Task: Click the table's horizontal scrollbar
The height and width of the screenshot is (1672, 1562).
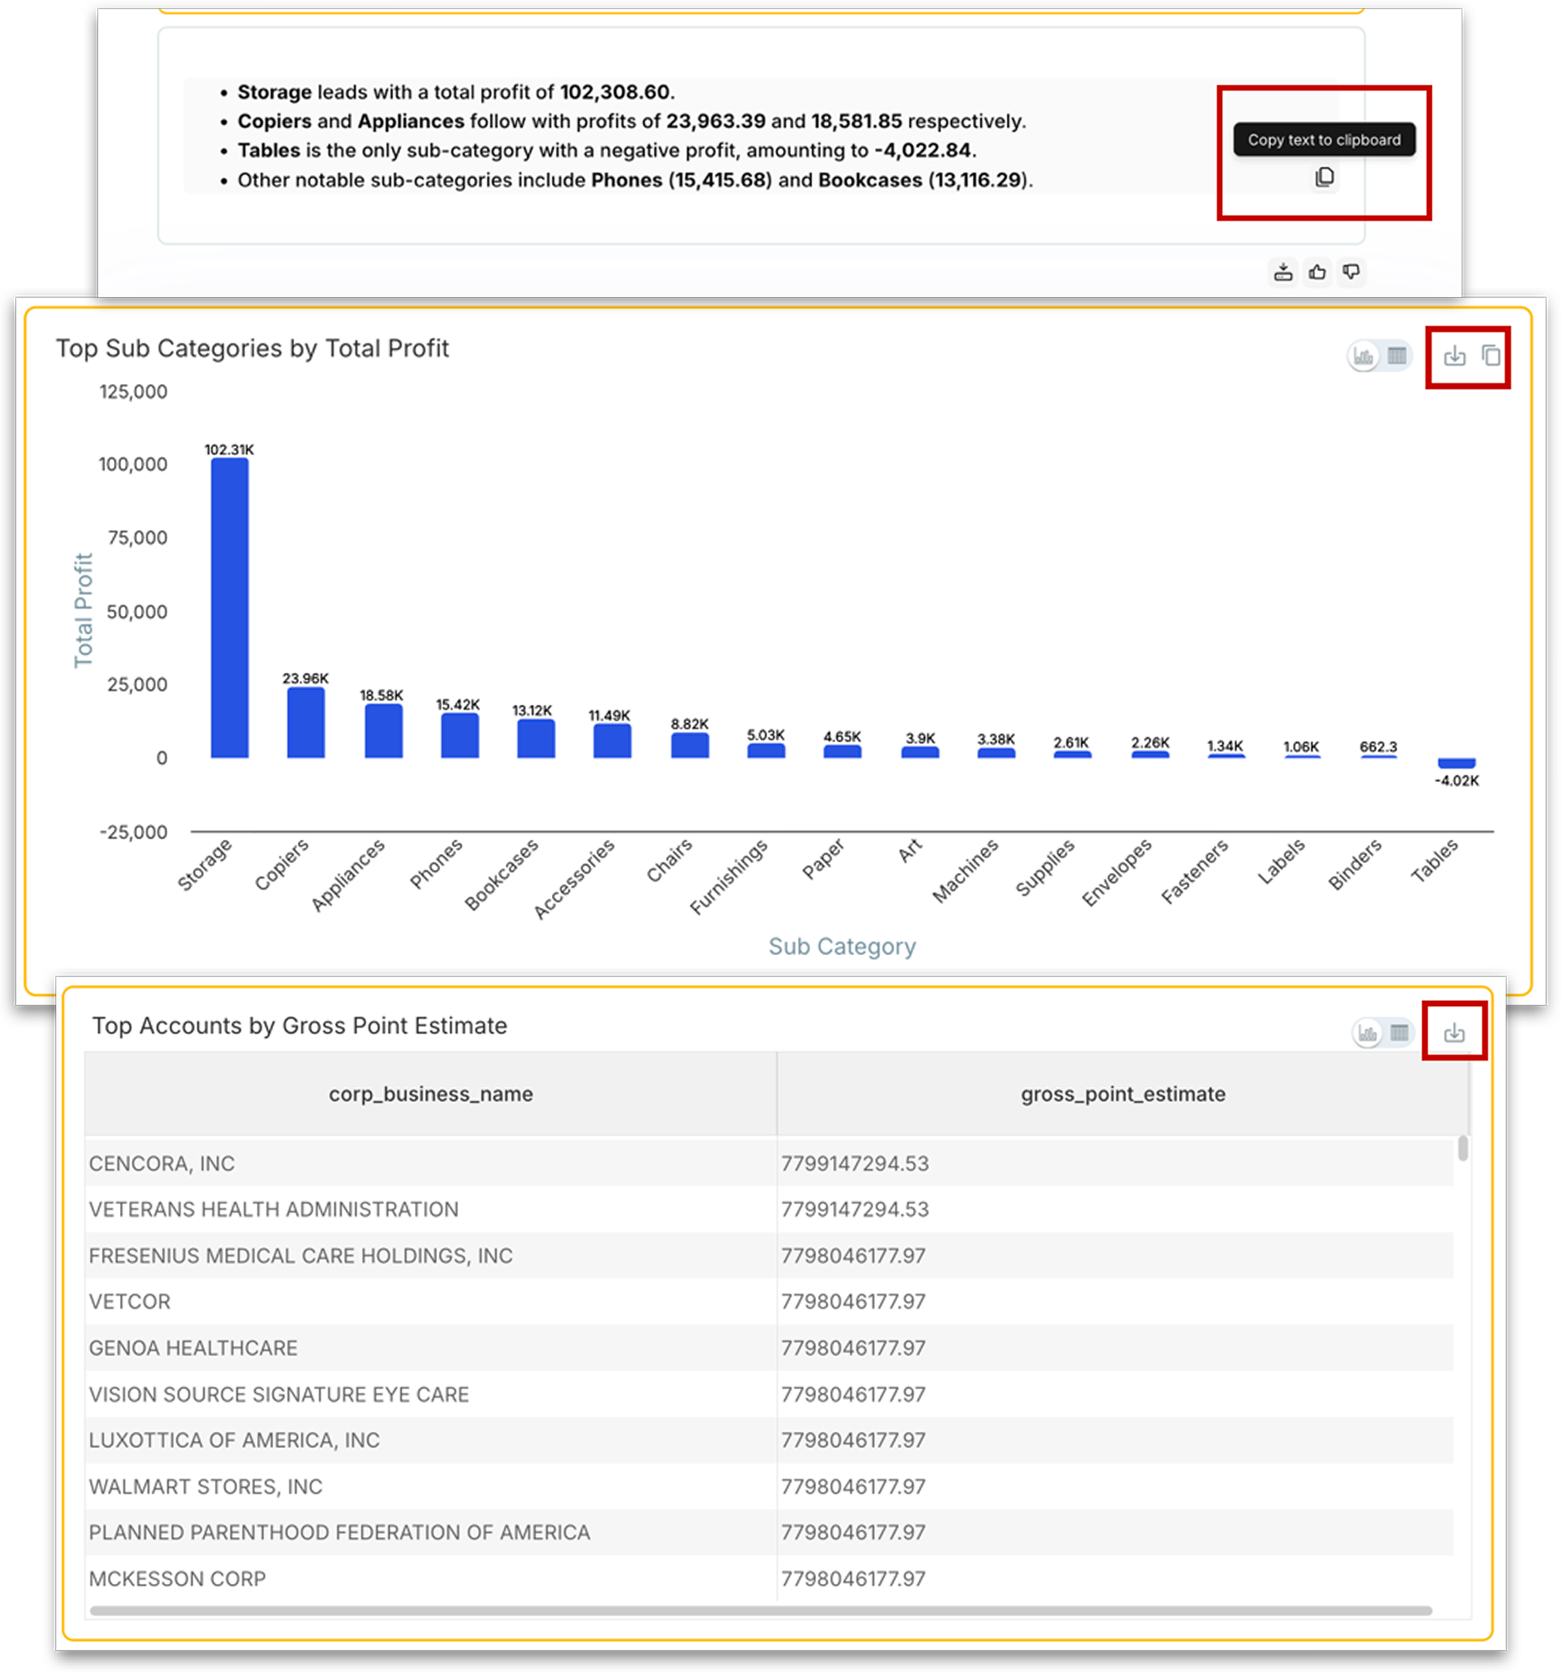Action: click(x=760, y=1610)
